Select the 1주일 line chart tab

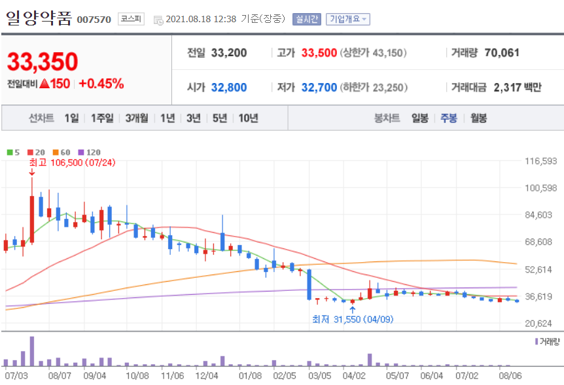102,118
